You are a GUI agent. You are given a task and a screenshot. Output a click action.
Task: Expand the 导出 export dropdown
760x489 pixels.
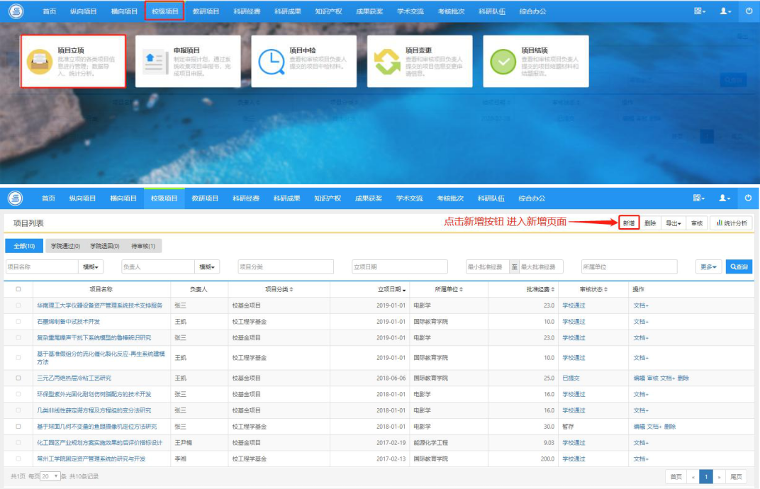(x=674, y=223)
